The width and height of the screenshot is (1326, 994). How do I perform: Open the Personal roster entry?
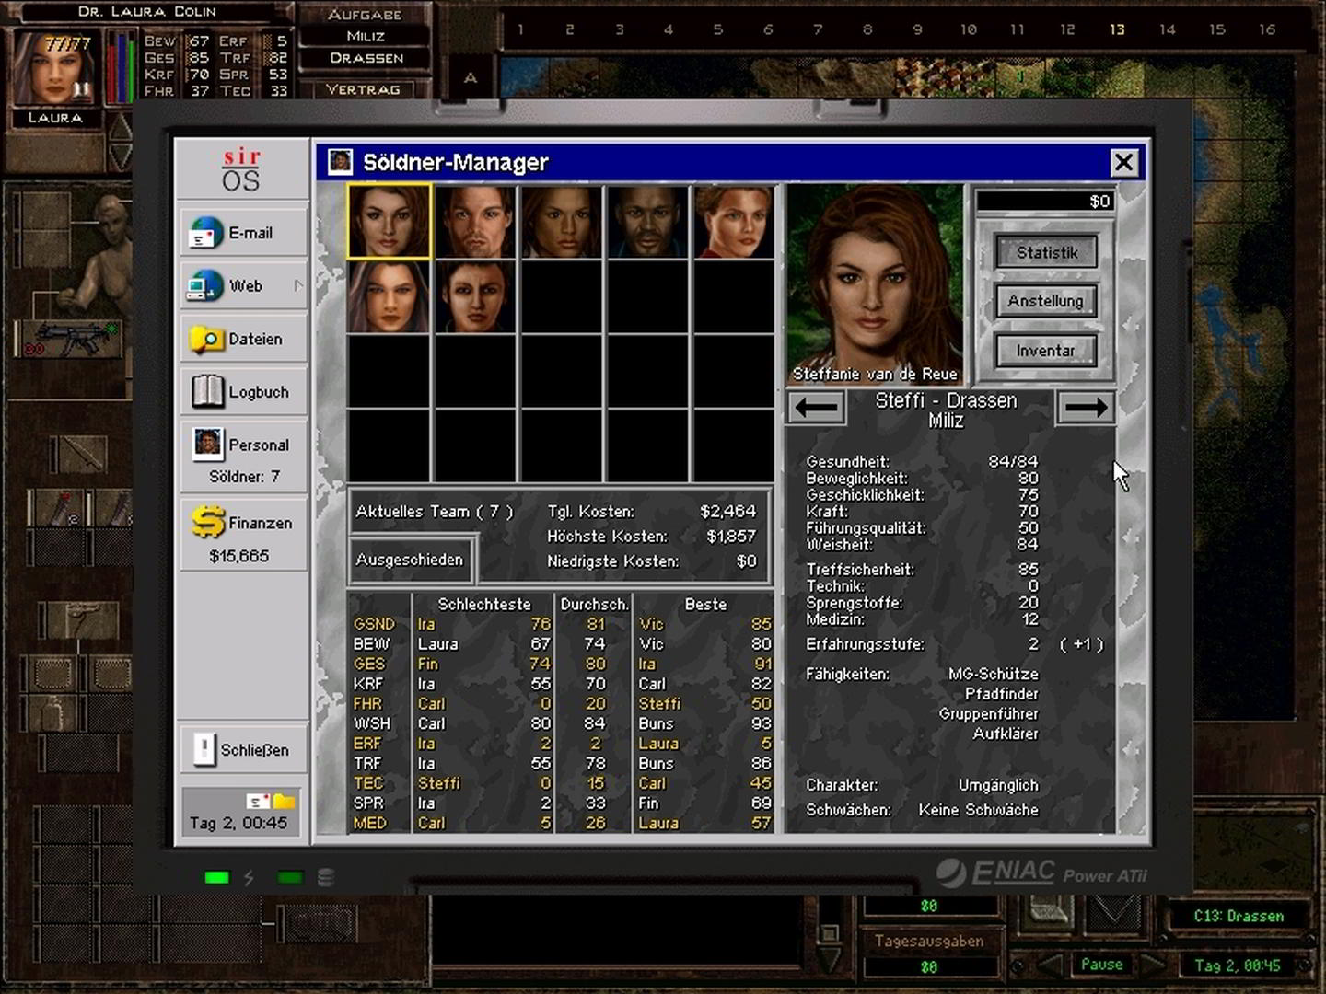(243, 445)
